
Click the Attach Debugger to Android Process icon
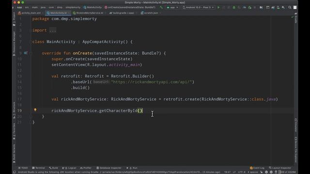250,7
